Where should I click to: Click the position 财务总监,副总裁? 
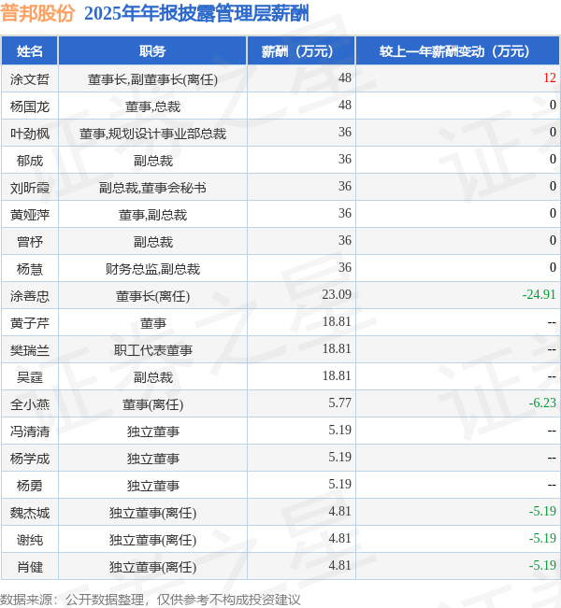pyautogui.click(x=152, y=269)
